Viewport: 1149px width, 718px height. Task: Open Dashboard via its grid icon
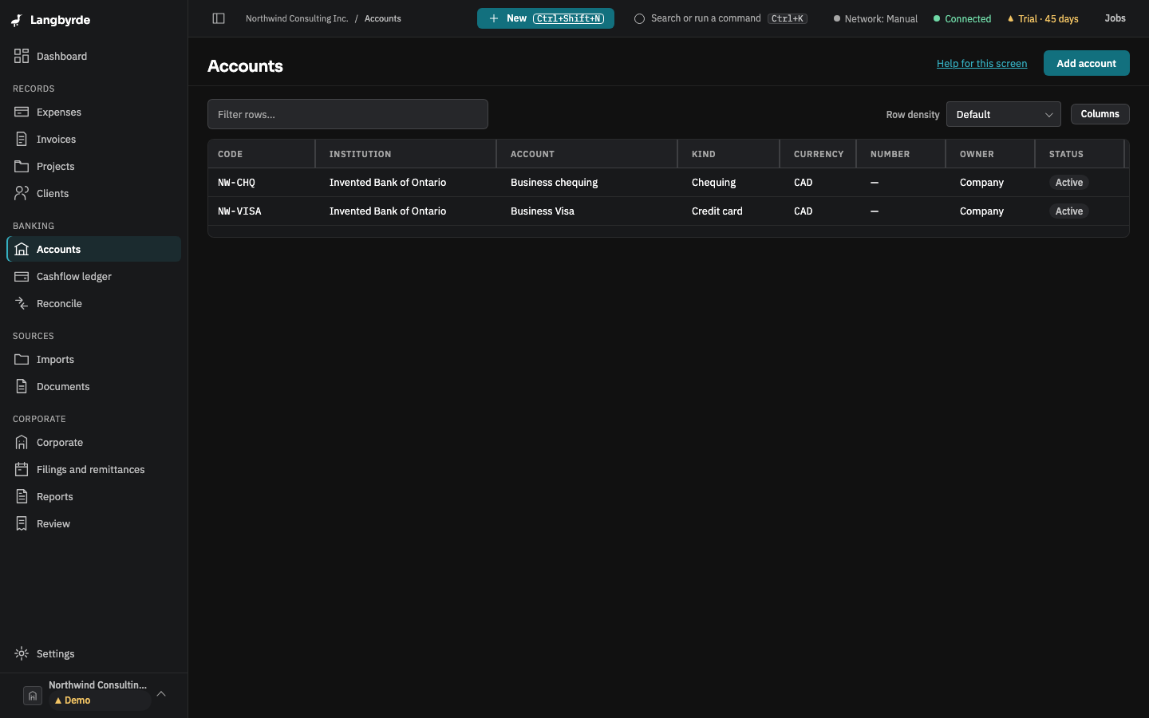22,56
